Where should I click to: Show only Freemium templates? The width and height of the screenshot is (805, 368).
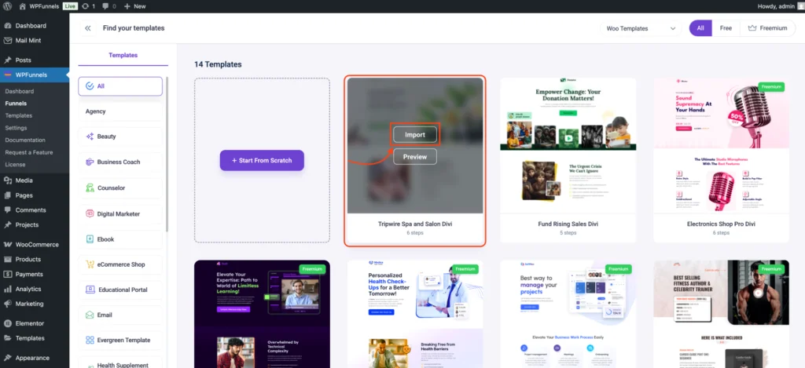point(767,28)
